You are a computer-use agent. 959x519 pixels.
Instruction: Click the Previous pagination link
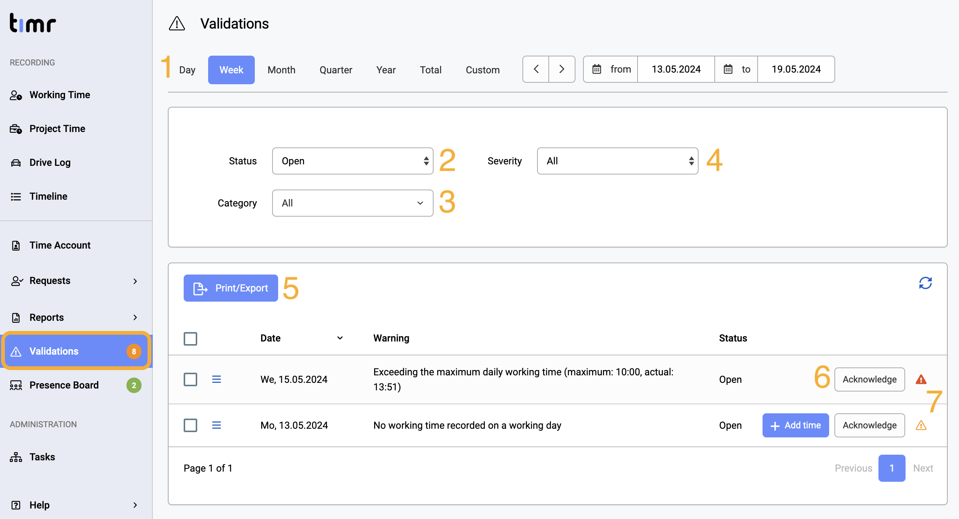[853, 468]
